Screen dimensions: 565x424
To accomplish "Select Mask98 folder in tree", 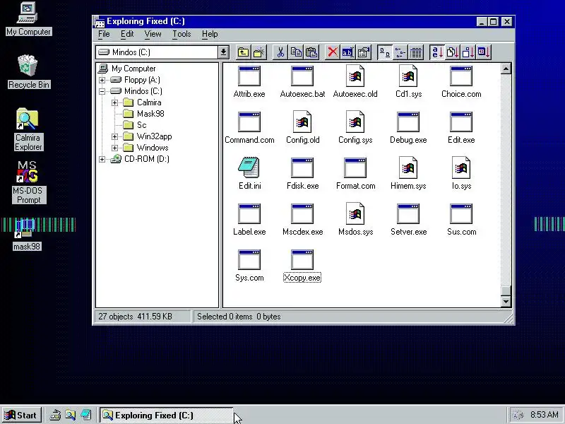I will (x=150, y=114).
